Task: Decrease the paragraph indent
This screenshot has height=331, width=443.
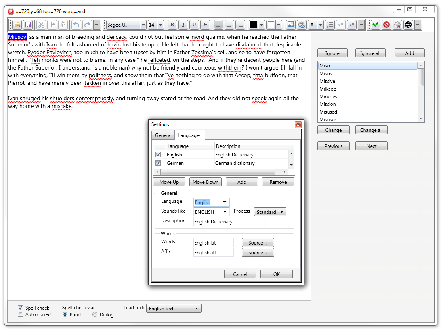Action: pos(341,25)
